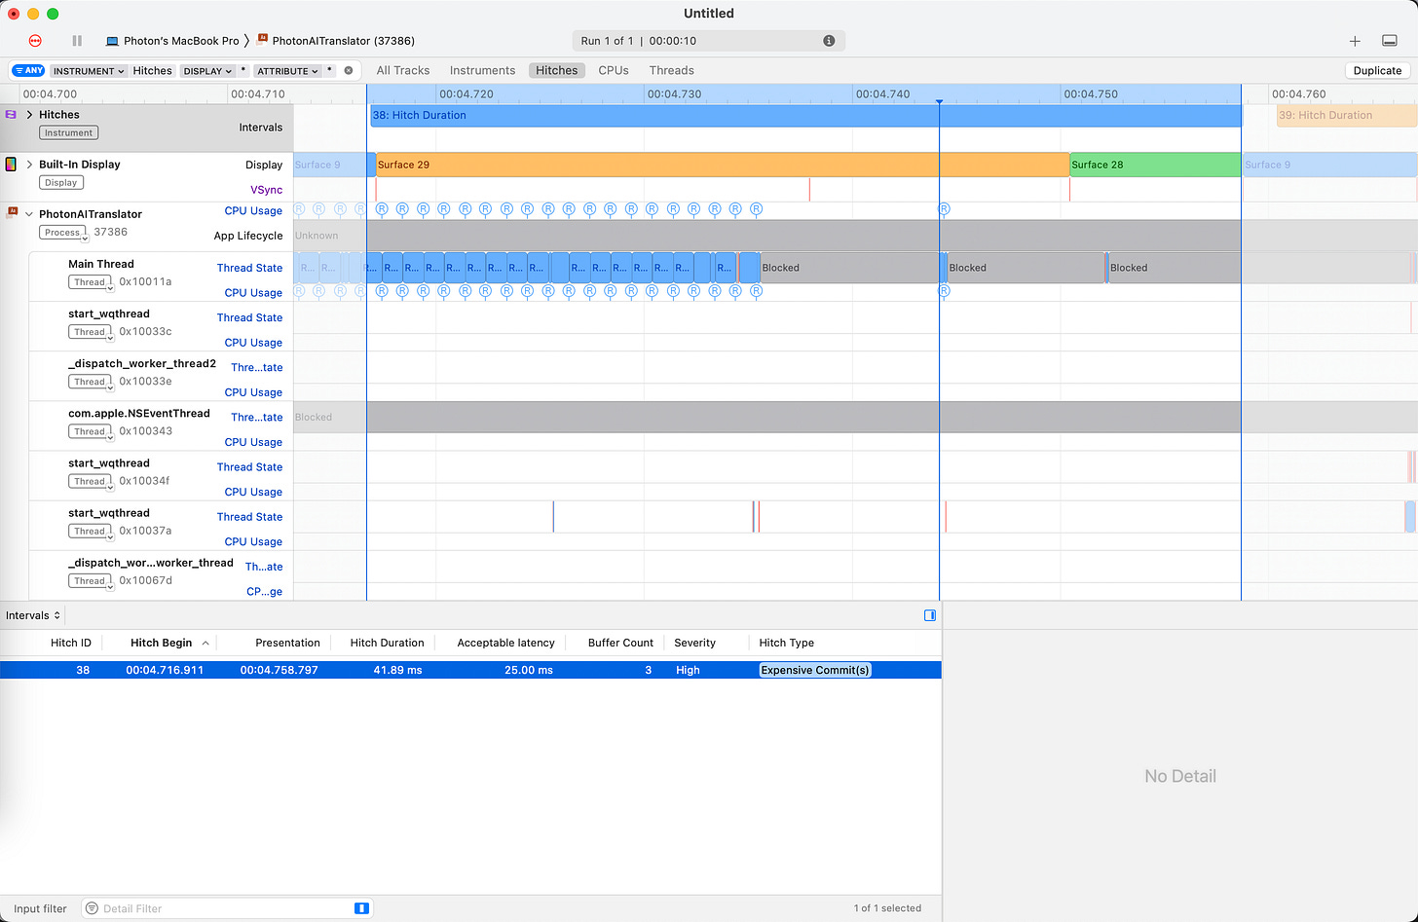1418x922 pixels.
Task: Click the Hitches instrument icon
Action: (11, 115)
